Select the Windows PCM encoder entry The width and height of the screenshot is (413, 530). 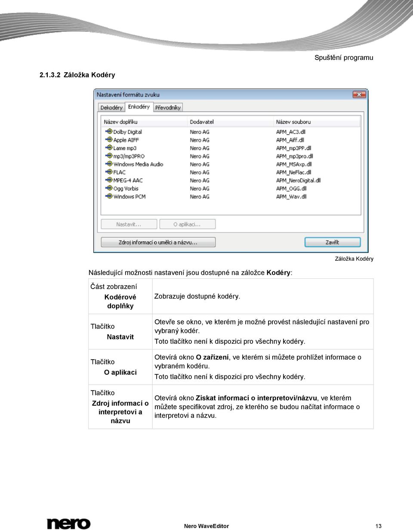[x=129, y=197]
